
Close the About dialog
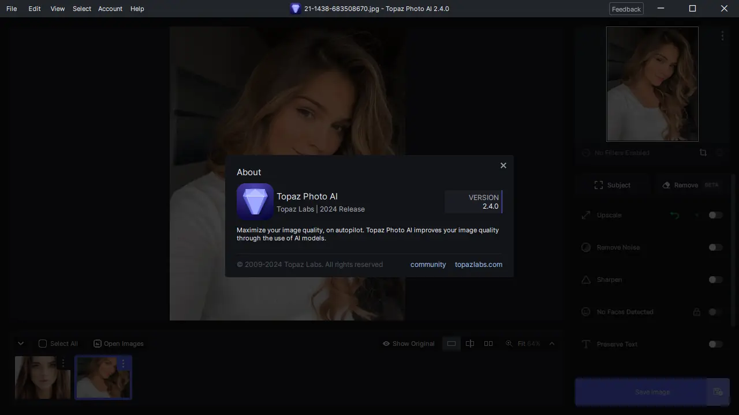point(503,165)
